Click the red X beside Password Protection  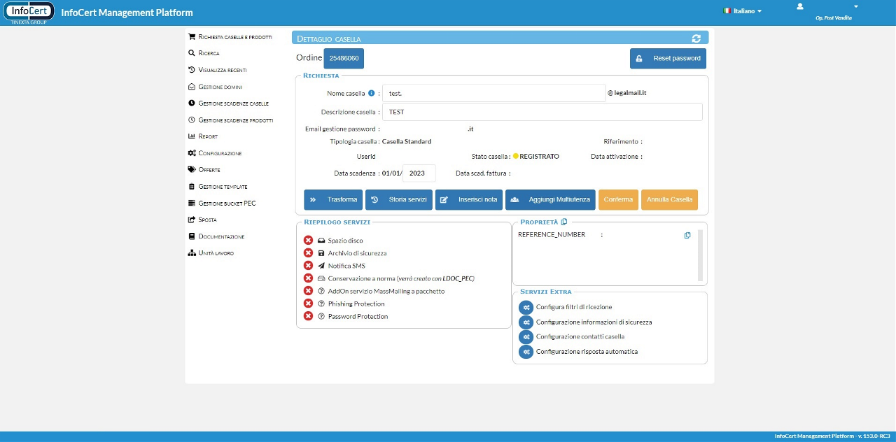click(308, 316)
